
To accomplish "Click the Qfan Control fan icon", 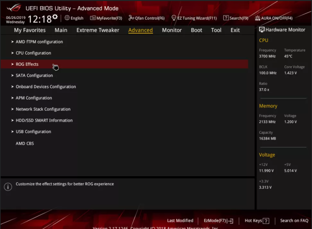I will 131,18.
